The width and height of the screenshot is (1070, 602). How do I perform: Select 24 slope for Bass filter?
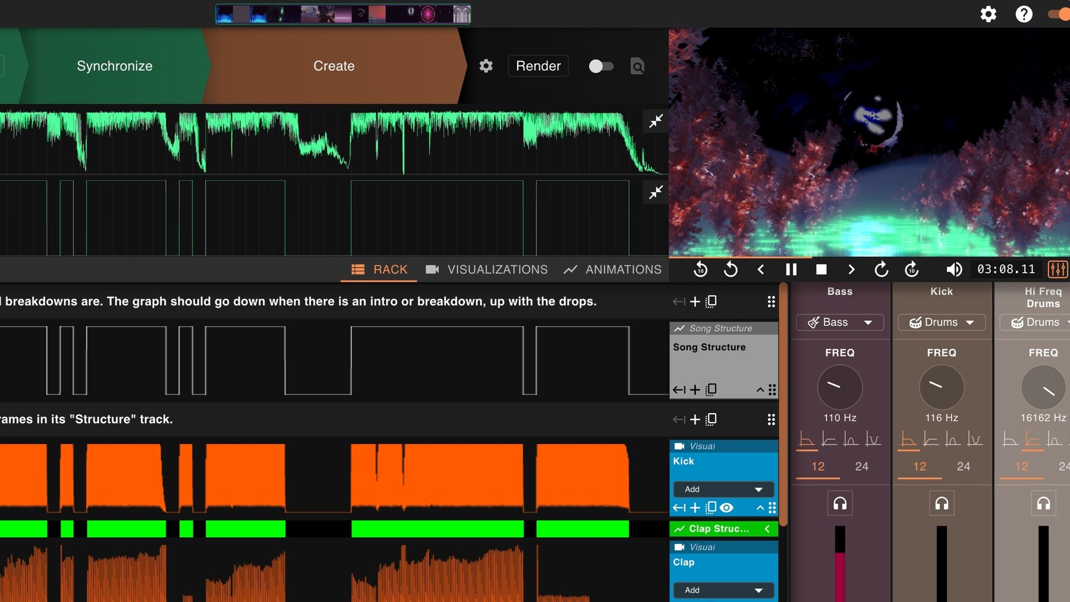coord(861,467)
